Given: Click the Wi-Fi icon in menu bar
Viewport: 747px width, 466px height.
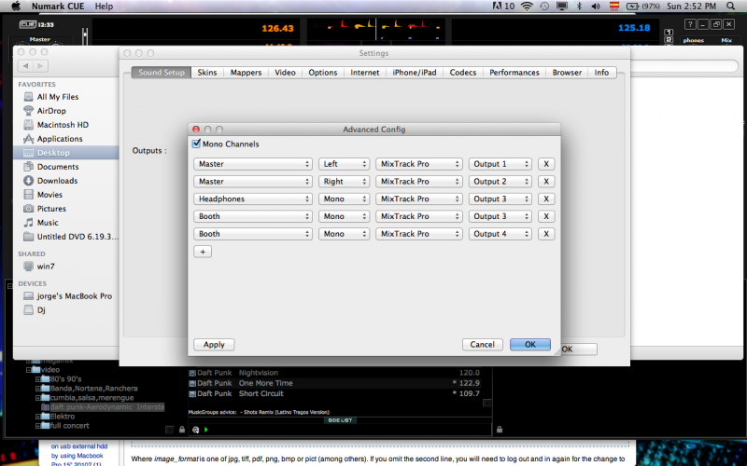Looking at the screenshot, I should 528,6.
